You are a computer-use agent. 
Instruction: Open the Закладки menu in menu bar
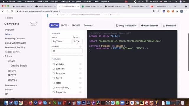(x=65, y=1)
